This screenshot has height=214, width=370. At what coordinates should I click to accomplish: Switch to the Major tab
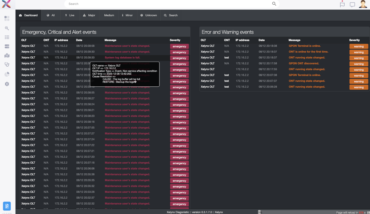click(x=89, y=15)
